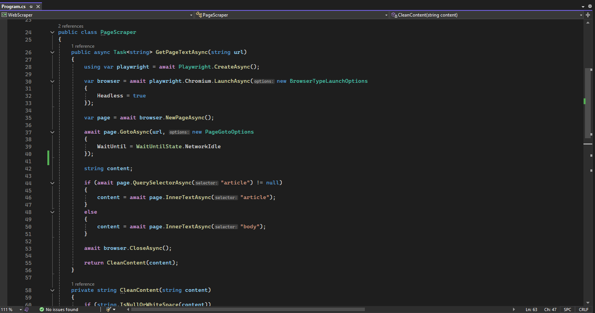Click '1 reference' above CleanContent
This screenshot has width=595, height=313.
pos(83,284)
